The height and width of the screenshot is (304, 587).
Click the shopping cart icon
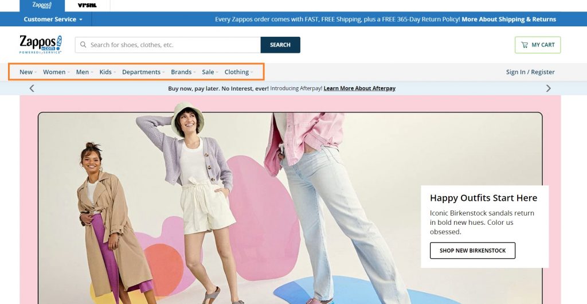click(x=525, y=45)
